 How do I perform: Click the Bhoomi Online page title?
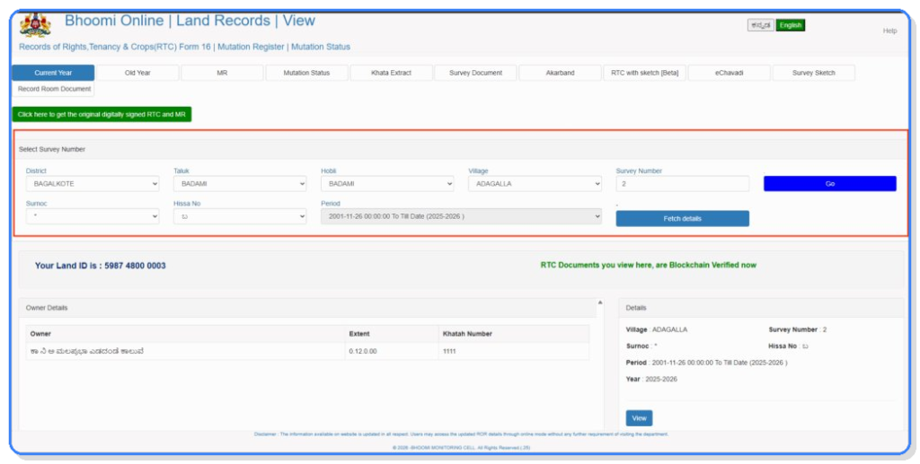tap(190, 21)
